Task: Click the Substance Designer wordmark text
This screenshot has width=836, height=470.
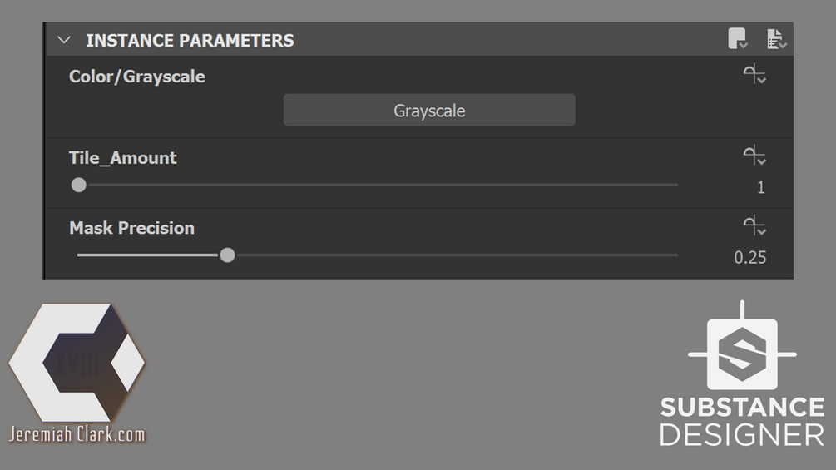Action: tap(742, 420)
